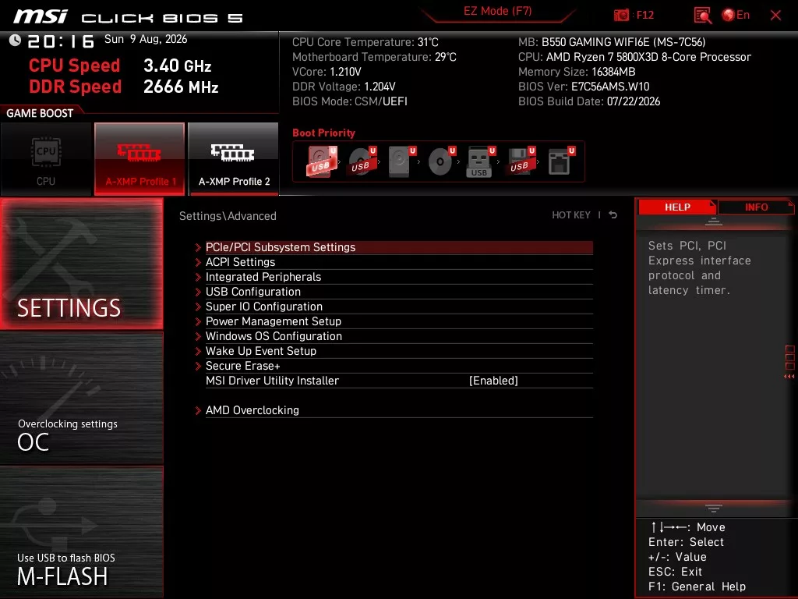Expand Power Management Setup chevron
The height and width of the screenshot is (599, 798).
click(198, 321)
